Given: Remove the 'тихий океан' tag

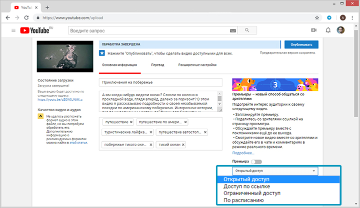Looking at the screenshot, I should click(x=183, y=145).
